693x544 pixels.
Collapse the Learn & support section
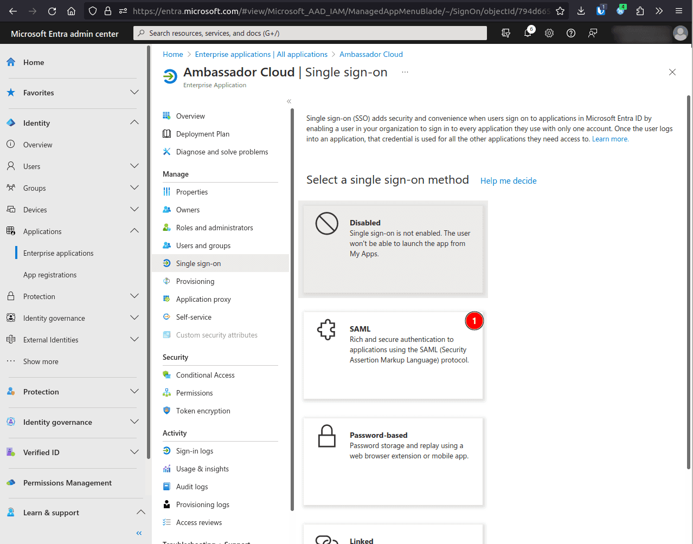coord(140,513)
